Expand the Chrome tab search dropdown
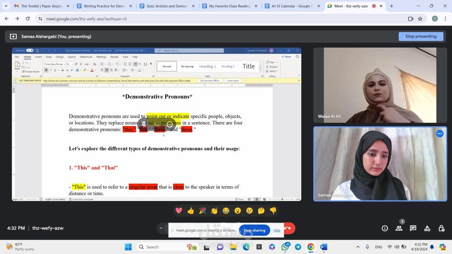Image resolution: width=452 pixels, height=254 pixels. 6,6
